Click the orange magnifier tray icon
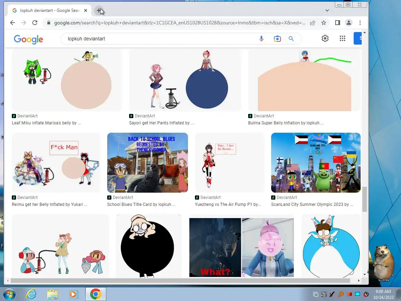 tap(341, 294)
